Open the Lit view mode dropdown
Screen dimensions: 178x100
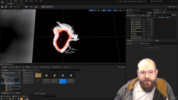[x=16, y=11]
